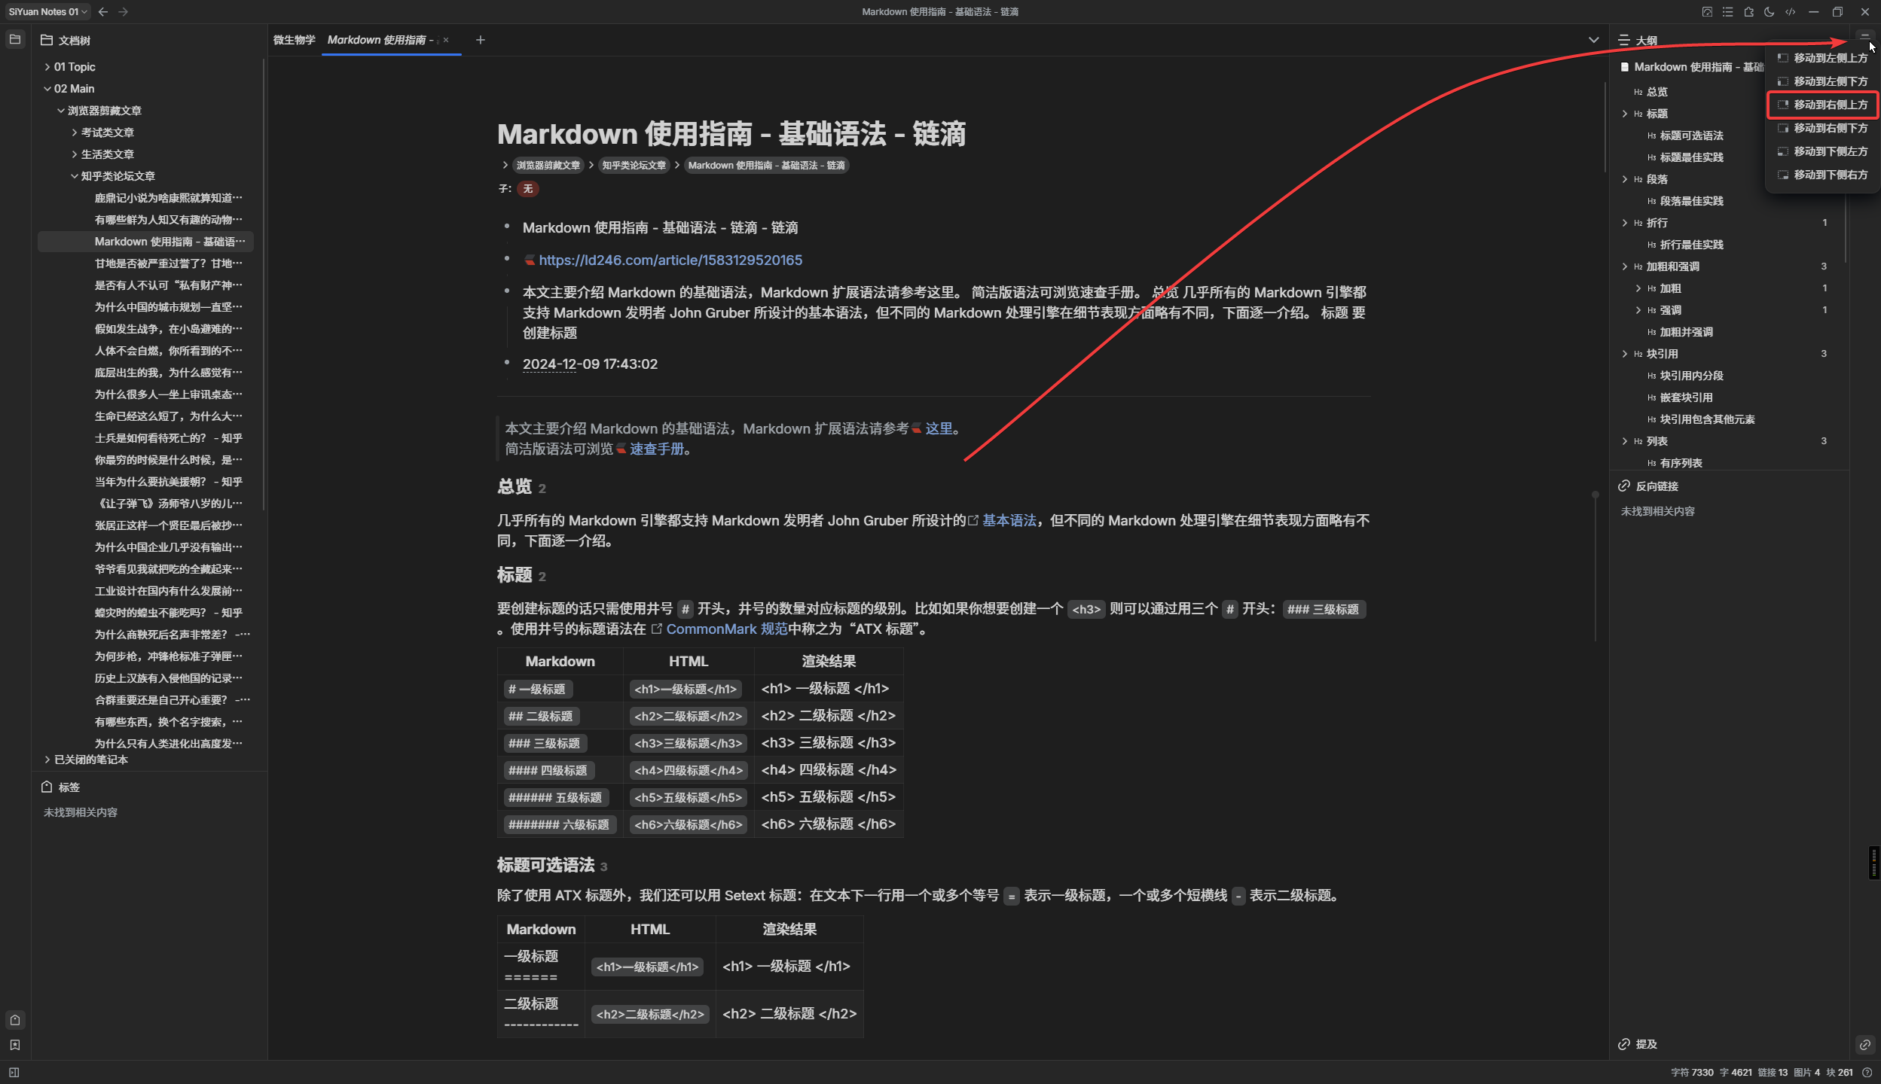This screenshot has height=1084, width=1881.
Task: Toggle dark mode with the moon icon
Action: pyautogui.click(x=1770, y=12)
